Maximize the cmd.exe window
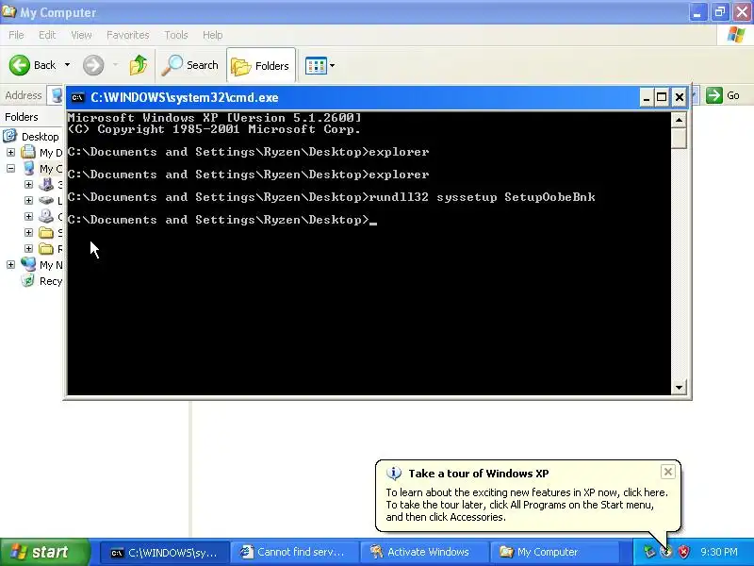Image resolution: width=754 pixels, height=566 pixels. coord(663,98)
